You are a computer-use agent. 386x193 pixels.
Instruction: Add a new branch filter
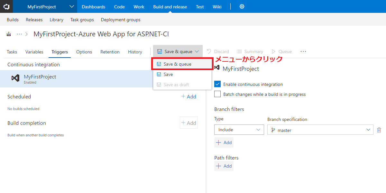click(x=224, y=142)
